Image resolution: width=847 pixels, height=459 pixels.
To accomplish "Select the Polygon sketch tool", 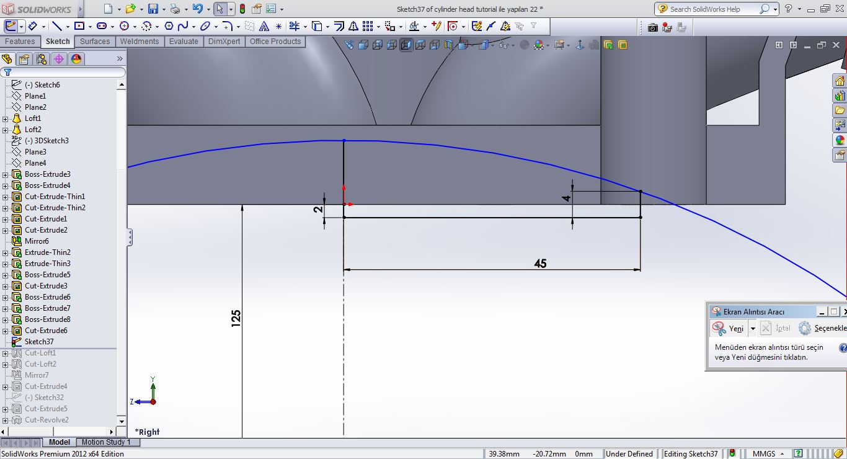I will point(169,26).
